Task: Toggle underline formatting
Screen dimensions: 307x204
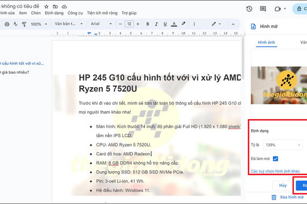Action: point(165,24)
